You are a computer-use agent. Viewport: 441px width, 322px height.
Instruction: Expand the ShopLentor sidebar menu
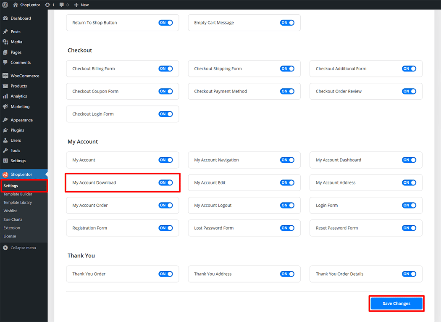[x=21, y=174]
